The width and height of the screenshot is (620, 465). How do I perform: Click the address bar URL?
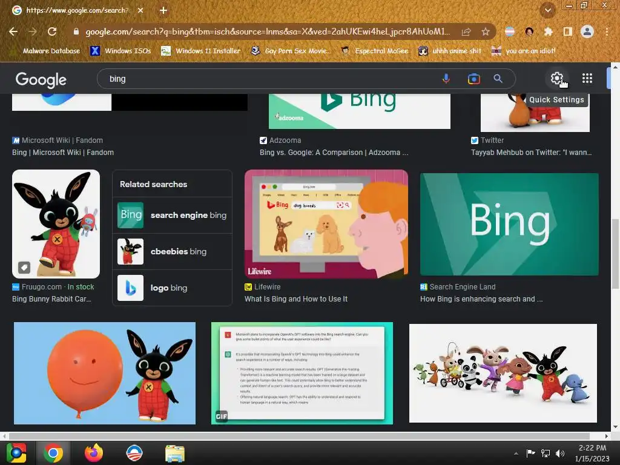[x=268, y=31]
